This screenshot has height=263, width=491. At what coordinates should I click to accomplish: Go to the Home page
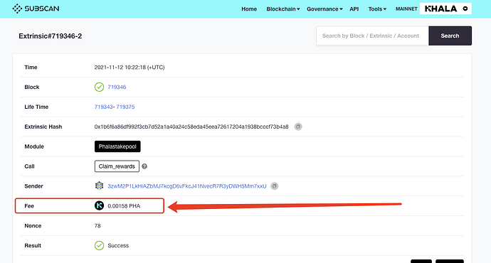point(249,9)
